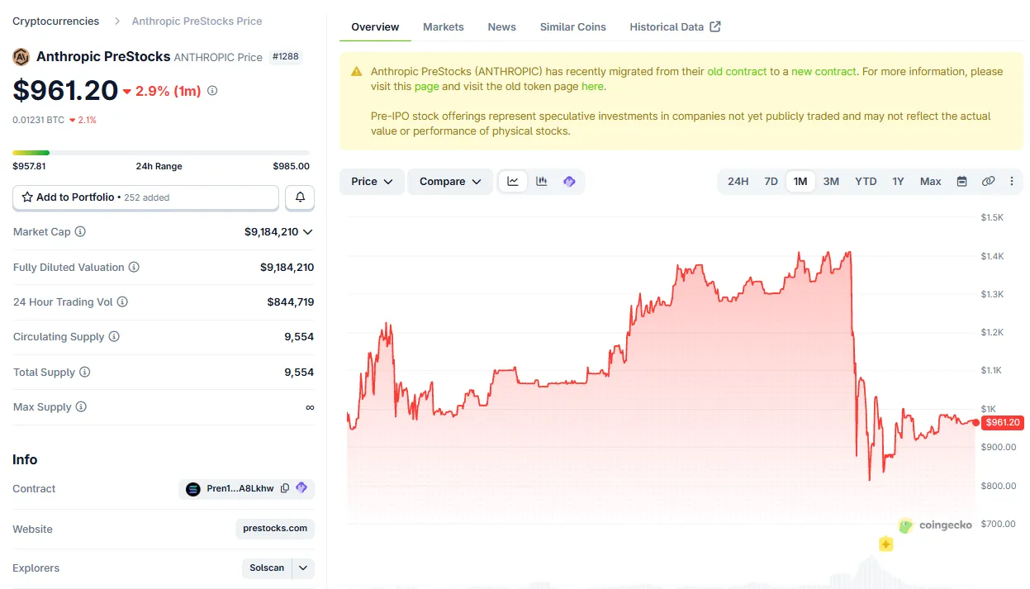Expand Market Cap value chevron
This screenshot has width=1030, height=589.
[308, 232]
